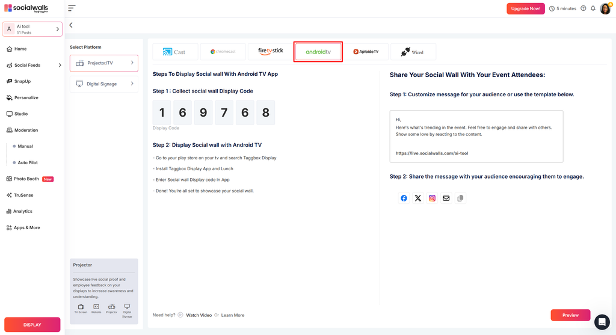Switch to the Aptoide TV tab
This screenshot has height=335, width=616.
pyautogui.click(x=366, y=52)
